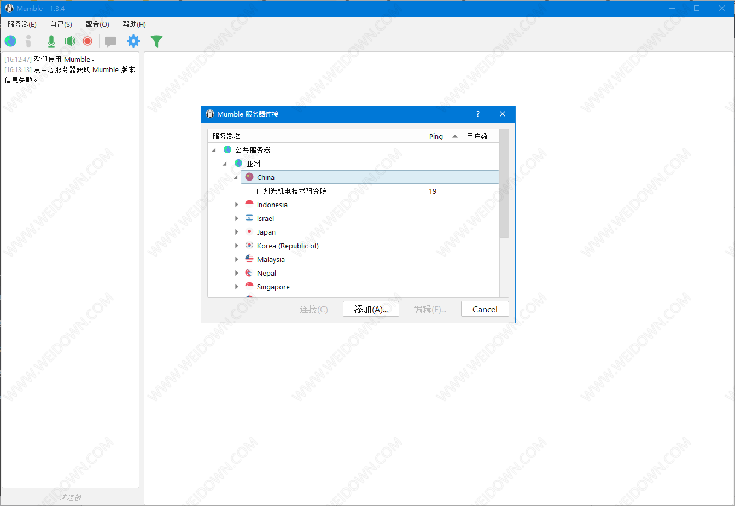This screenshot has width=735, height=506.
Task: Expand the Korea (Republic of) node
Action: coord(236,246)
